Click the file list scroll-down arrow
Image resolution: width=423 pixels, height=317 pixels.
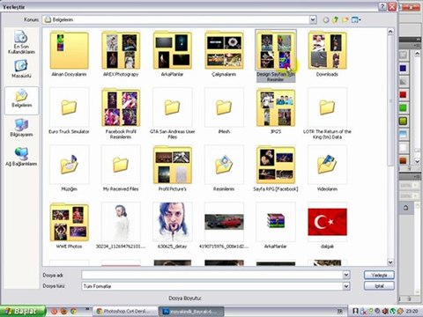click(390, 262)
